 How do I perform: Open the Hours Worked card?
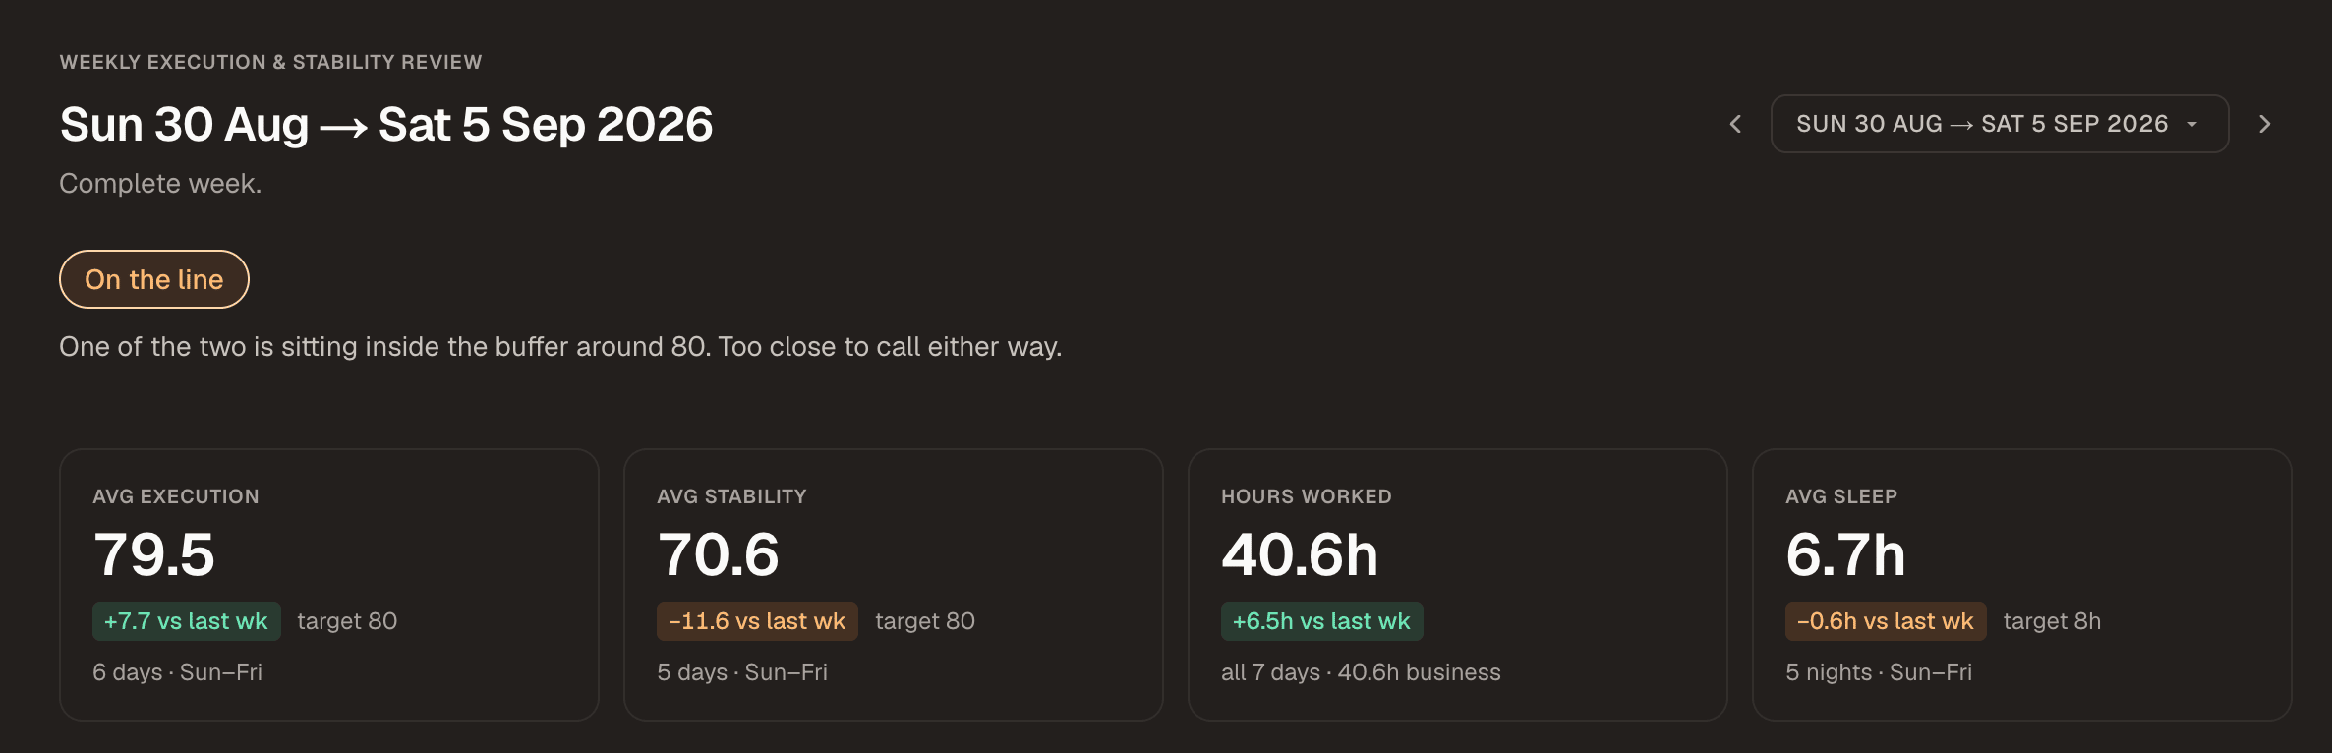pyautogui.click(x=1458, y=585)
